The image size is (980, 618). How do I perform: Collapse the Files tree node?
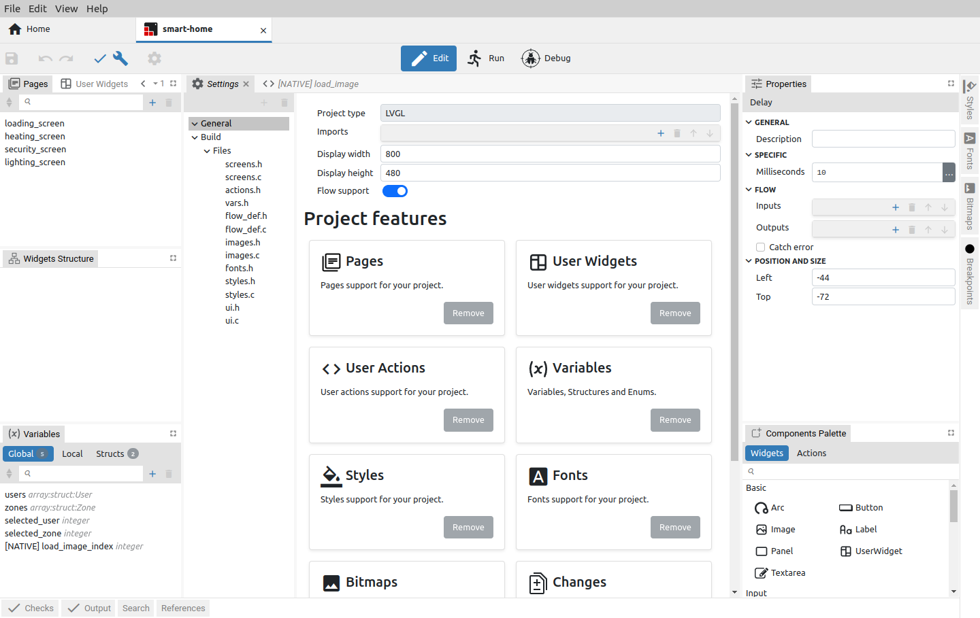[207, 151]
